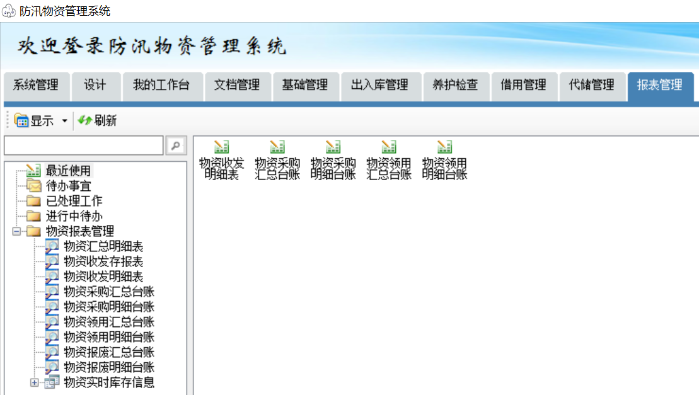This screenshot has height=395, width=699.
Task: Click the search input field above the tree
Action: (x=82, y=145)
